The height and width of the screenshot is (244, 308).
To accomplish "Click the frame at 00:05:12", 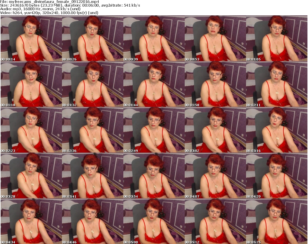I will (x=215, y=221).
